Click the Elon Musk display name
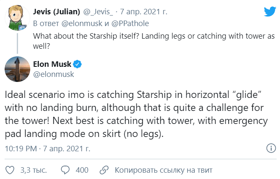 click(x=52, y=64)
